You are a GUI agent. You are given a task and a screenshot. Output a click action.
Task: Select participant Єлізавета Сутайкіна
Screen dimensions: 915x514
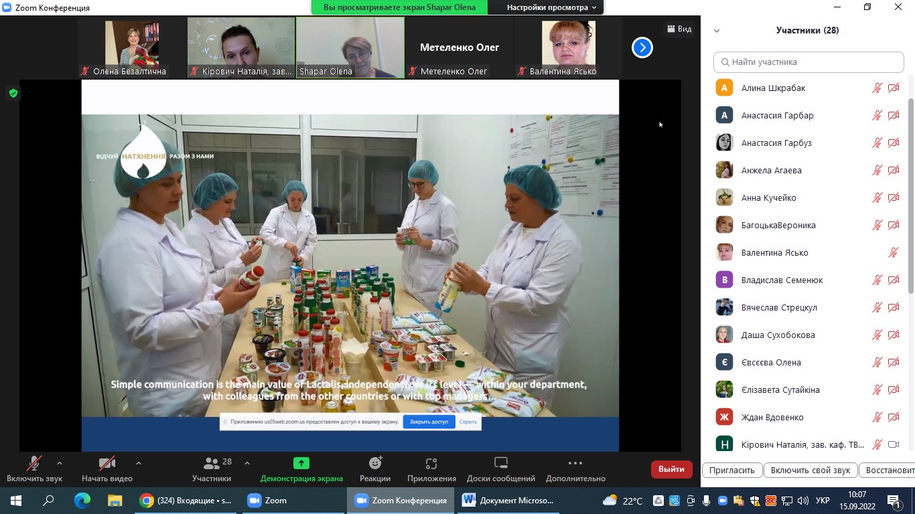point(808,390)
